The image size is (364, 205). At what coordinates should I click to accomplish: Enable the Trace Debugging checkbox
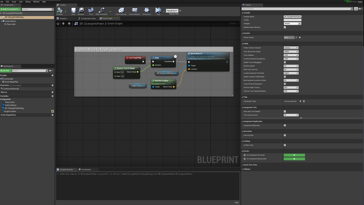point(285,62)
